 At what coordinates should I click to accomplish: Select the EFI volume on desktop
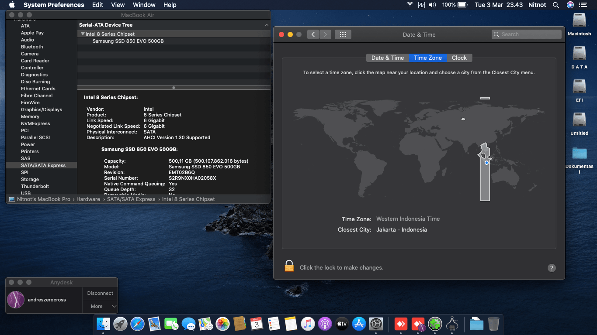point(580,91)
